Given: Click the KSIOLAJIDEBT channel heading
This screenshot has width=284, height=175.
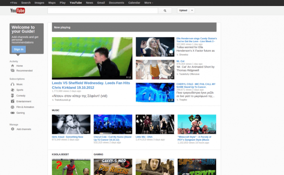Looking at the screenshot, I should click(60, 155).
